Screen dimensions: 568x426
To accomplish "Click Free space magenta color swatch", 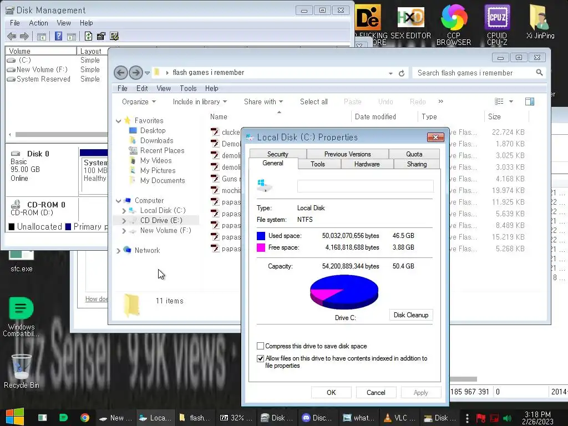I will (x=261, y=247).
